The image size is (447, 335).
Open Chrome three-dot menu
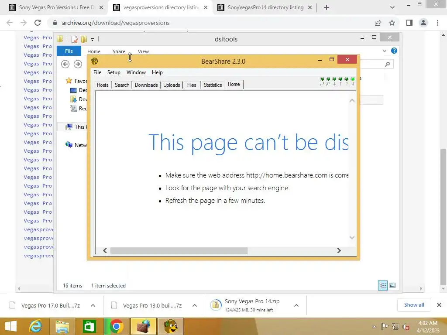(437, 23)
